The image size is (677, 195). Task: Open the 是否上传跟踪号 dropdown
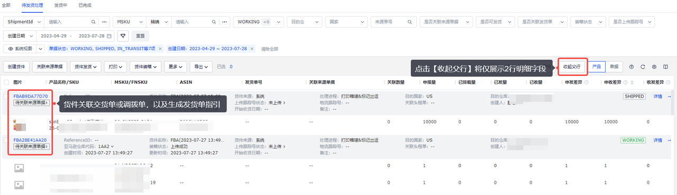pos(632,22)
